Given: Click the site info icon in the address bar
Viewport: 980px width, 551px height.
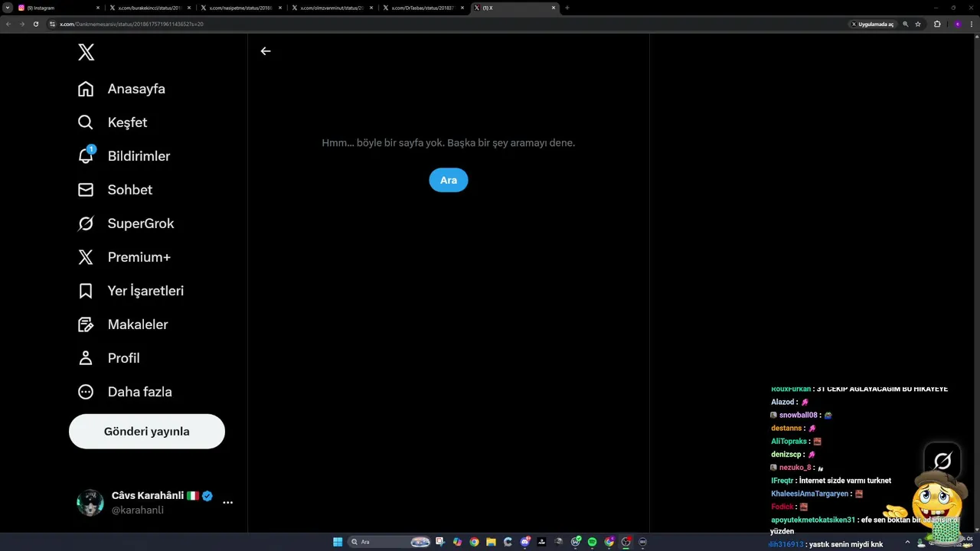Looking at the screenshot, I should [x=53, y=24].
